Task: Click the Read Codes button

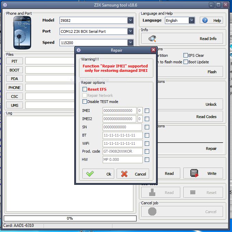Action: click(x=190, y=117)
